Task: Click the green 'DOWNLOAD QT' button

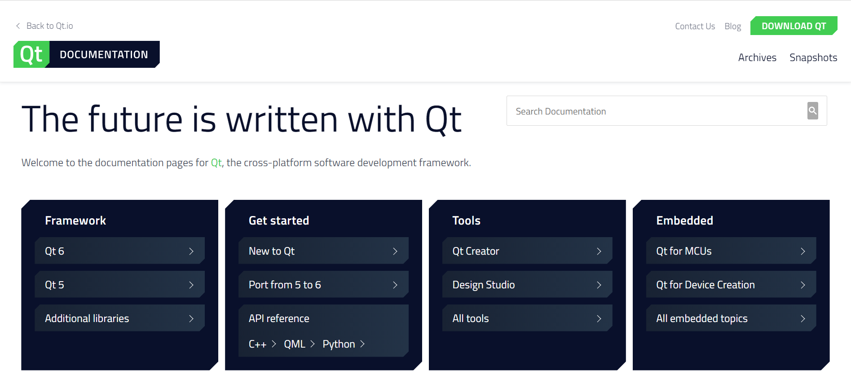Action: 794,26
